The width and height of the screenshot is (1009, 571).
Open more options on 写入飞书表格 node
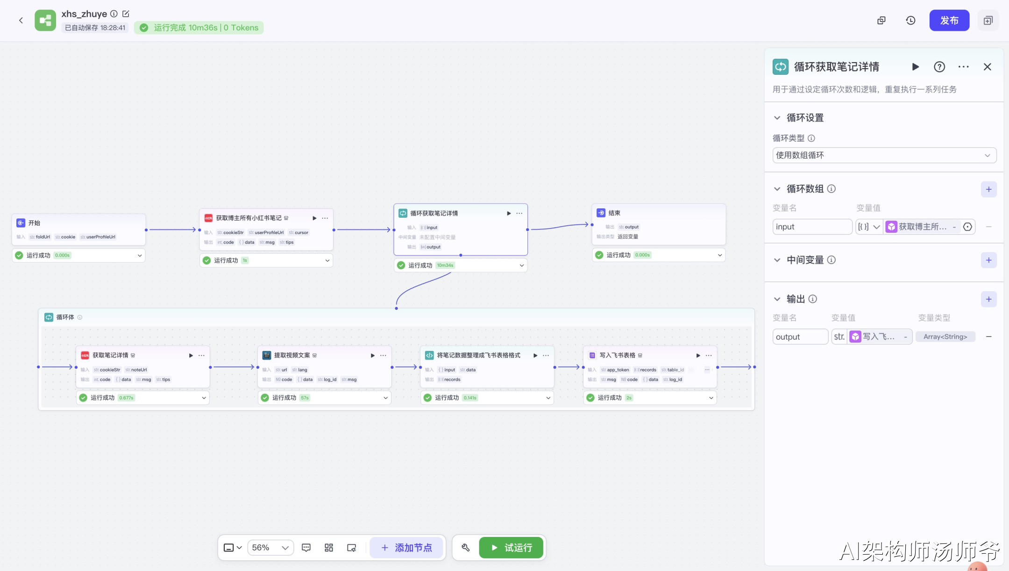709,355
